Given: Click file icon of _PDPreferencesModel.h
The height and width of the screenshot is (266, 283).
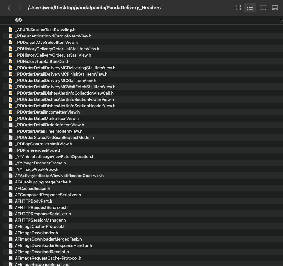Looking at the screenshot, I should pos(11,150).
